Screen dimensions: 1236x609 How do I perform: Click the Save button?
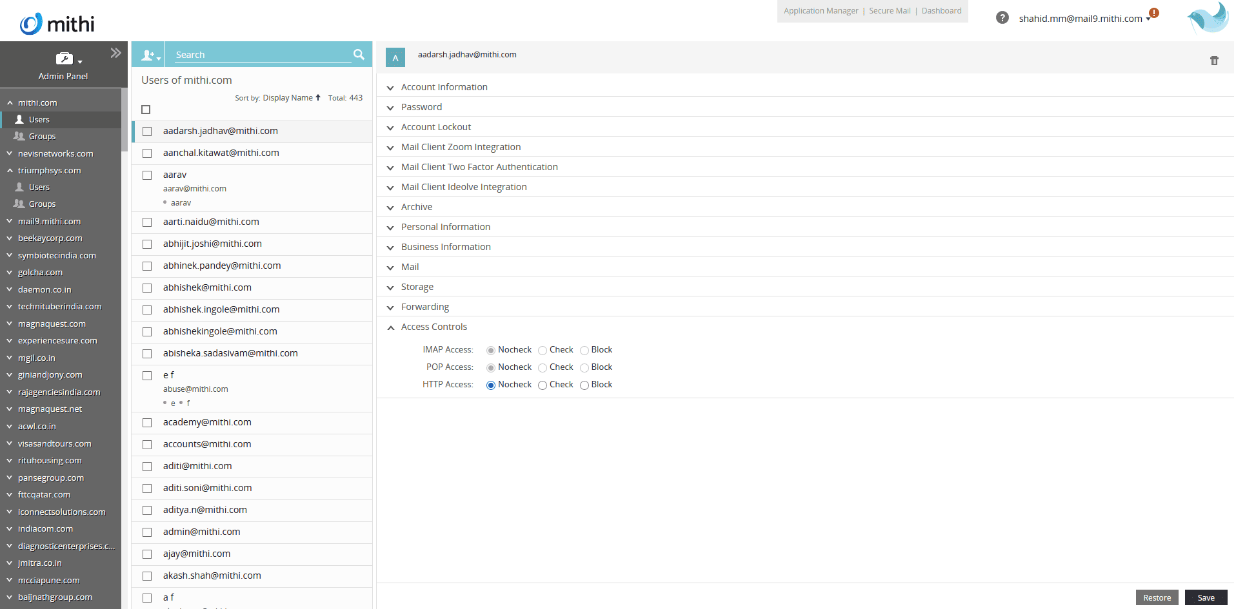(x=1205, y=597)
